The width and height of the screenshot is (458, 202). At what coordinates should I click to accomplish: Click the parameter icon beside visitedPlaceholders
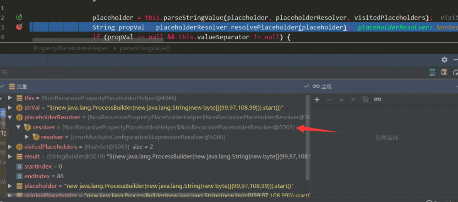pyautogui.click(x=19, y=147)
